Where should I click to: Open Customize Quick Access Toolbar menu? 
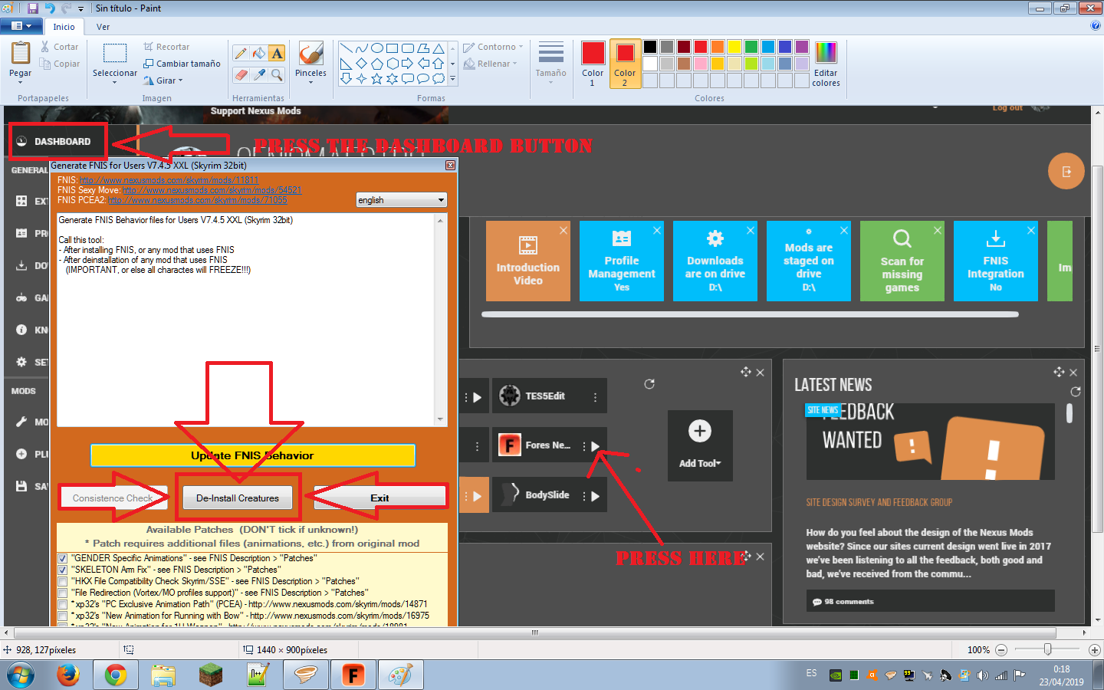[x=80, y=9]
